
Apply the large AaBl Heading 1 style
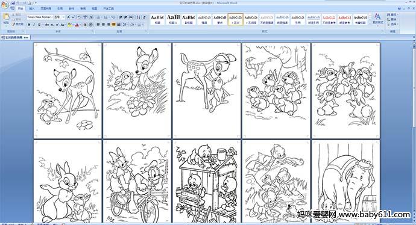coord(173,19)
